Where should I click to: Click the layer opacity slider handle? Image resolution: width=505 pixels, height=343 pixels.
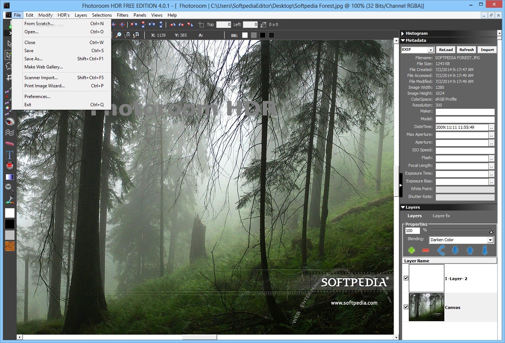click(x=491, y=232)
